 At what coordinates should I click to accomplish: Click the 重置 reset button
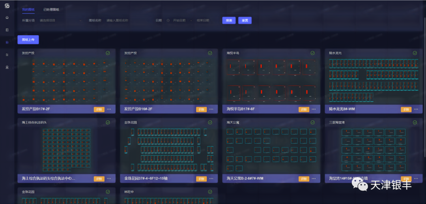click(x=245, y=21)
